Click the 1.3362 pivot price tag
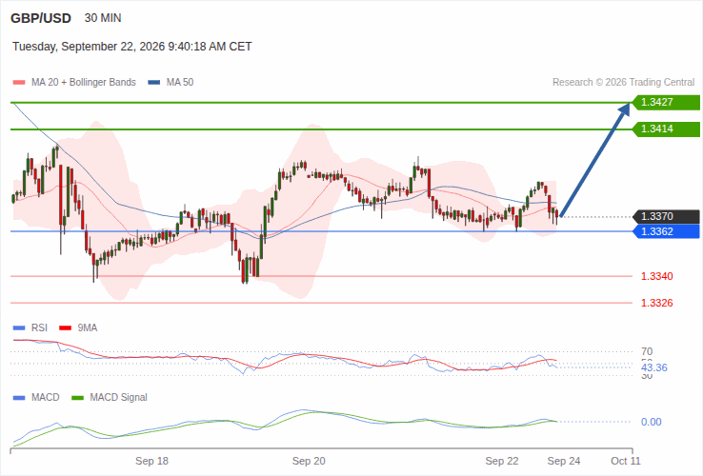The image size is (703, 476). [x=666, y=231]
